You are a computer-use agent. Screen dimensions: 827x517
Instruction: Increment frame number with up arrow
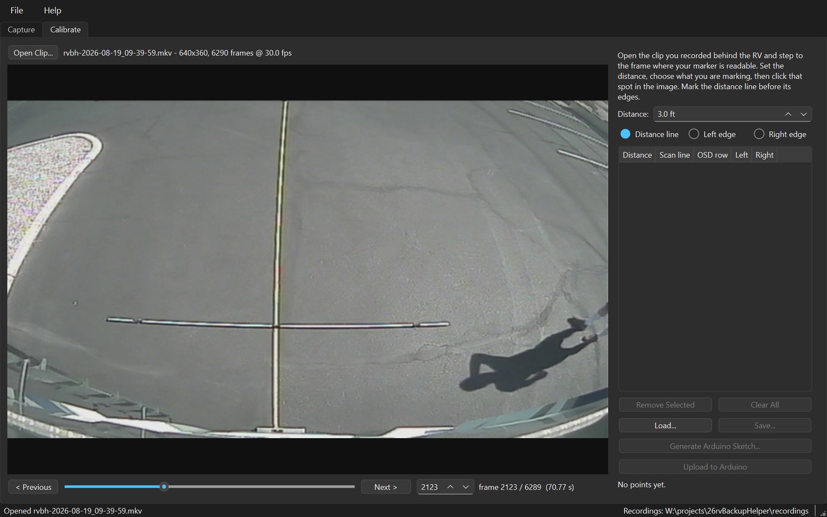click(450, 487)
